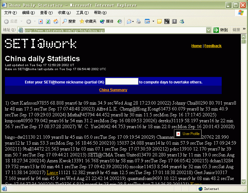Expand the Edit button dropdown arrow
The image size is (248, 193).
pos(153,21)
